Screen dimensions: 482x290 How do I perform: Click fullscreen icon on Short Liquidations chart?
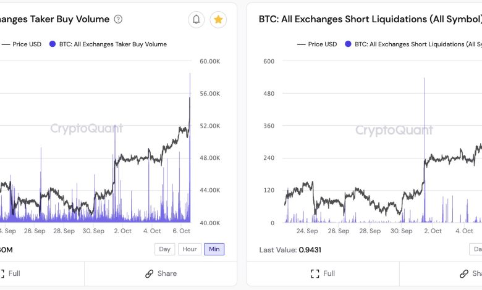point(315,273)
